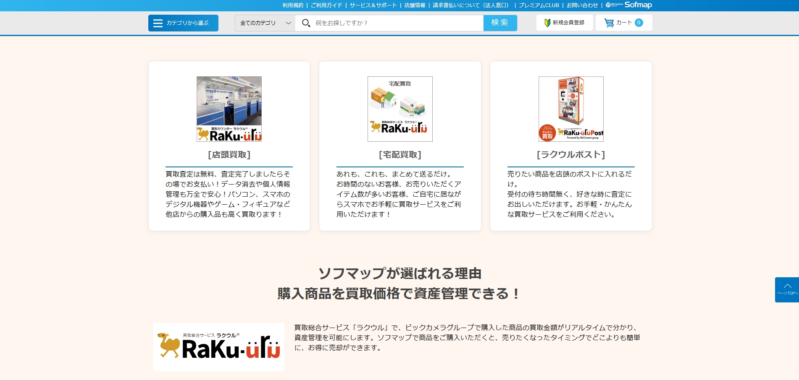The width and height of the screenshot is (799, 380).
Task: Click the 買取査定は無料 description text
Action: tap(228, 194)
